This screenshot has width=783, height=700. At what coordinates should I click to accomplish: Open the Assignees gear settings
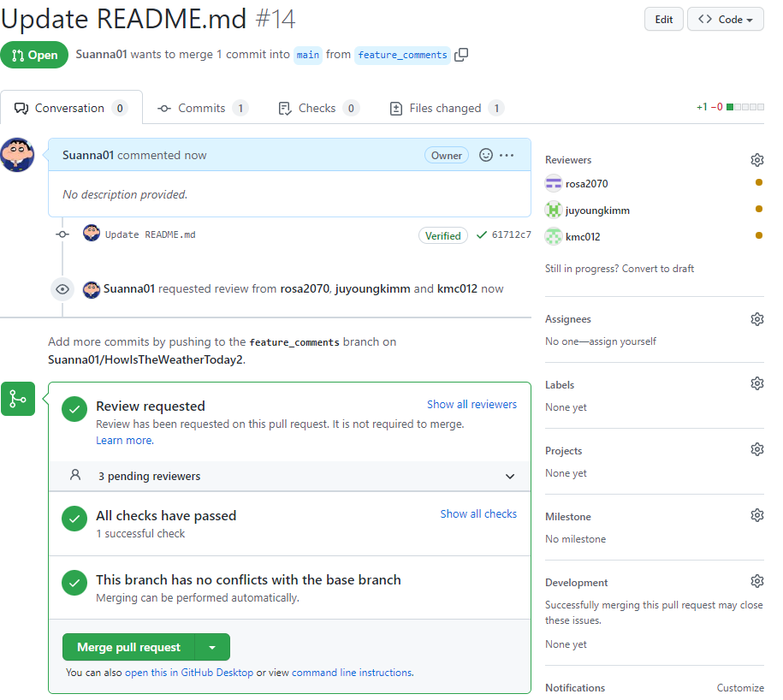pos(757,319)
